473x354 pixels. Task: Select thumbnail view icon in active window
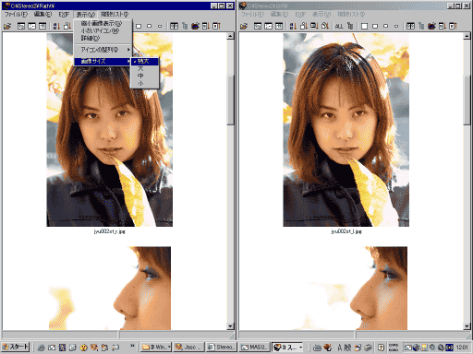(x=21, y=26)
